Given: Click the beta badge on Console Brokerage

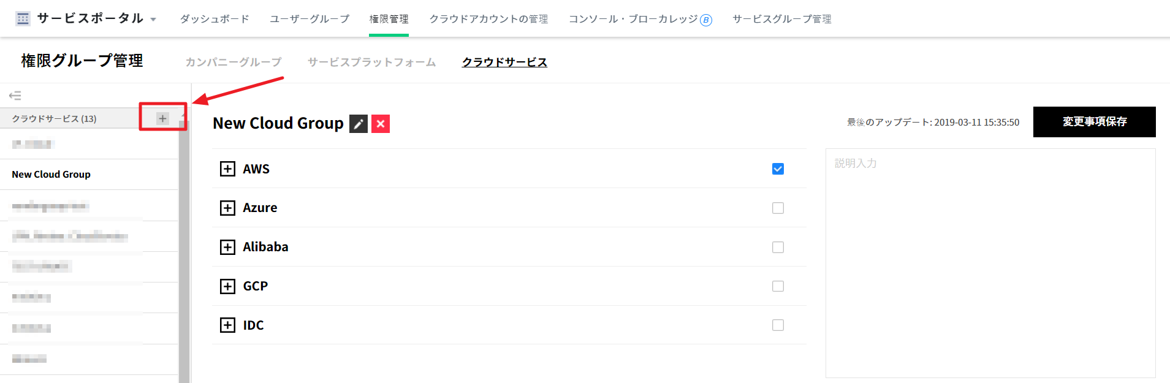Looking at the screenshot, I should 706,20.
